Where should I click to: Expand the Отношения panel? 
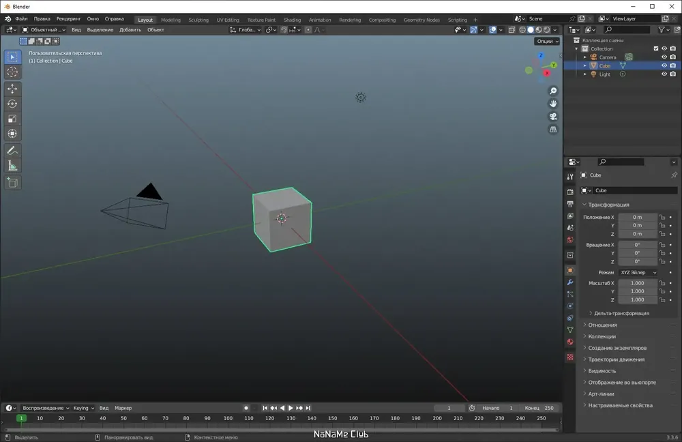tap(602, 325)
